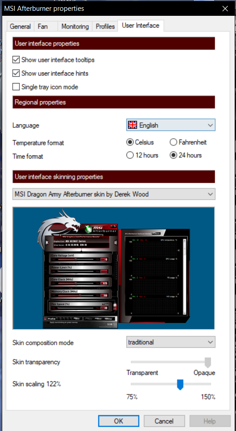
Task: Confirm settings with OK button
Action: point(119,421)
